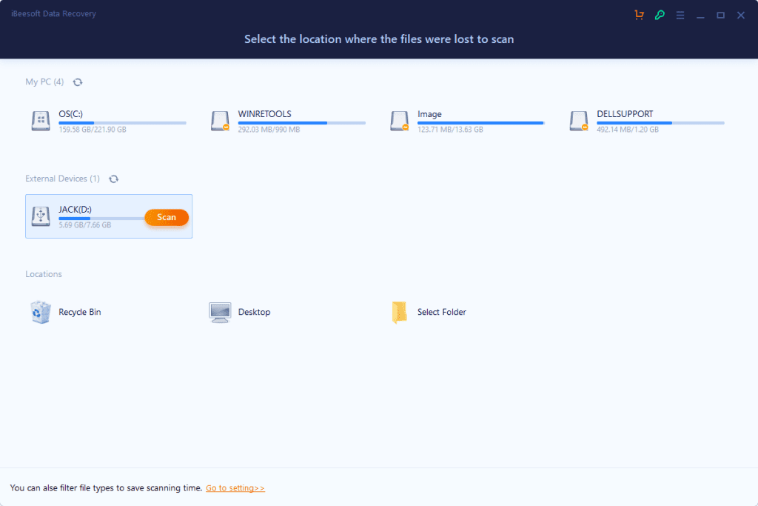Maximize the iBeesoft window

[x=720, y=15]
